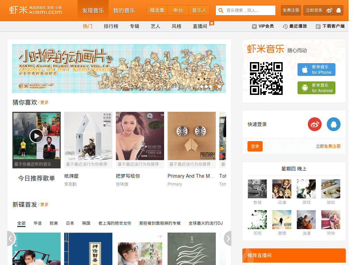This screenshot has width=353, height=265.
Task: Open 那些被封面毁掉的专辑 category
Action: 160,223
